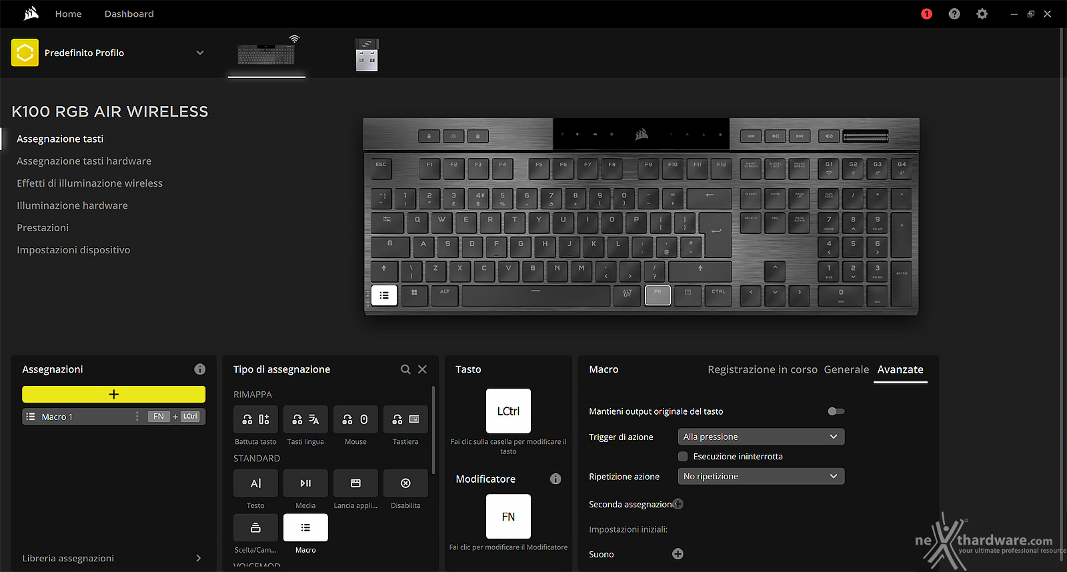Choose the Battuta tasto remap icon
Image resolution: width=1067 pixels, height=572 pixels.
(255, 419)
